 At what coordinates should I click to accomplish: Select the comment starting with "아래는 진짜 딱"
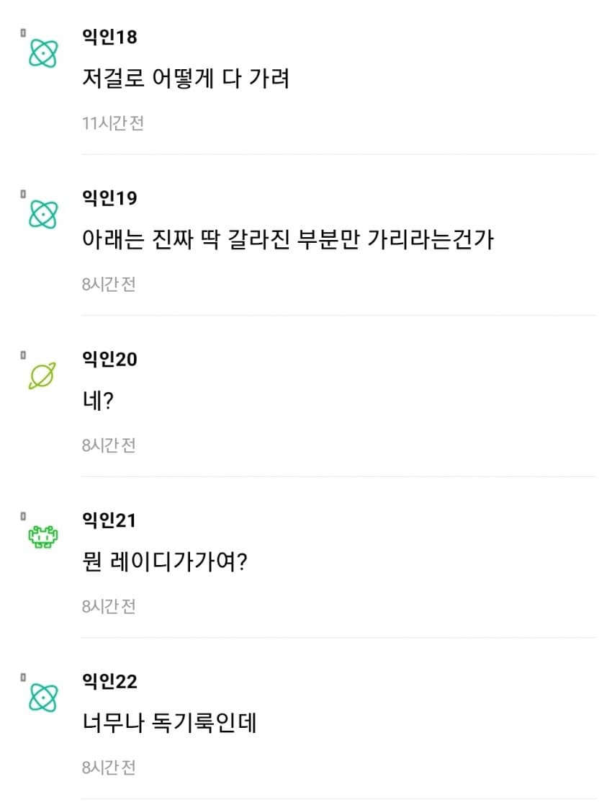point(288,239)
